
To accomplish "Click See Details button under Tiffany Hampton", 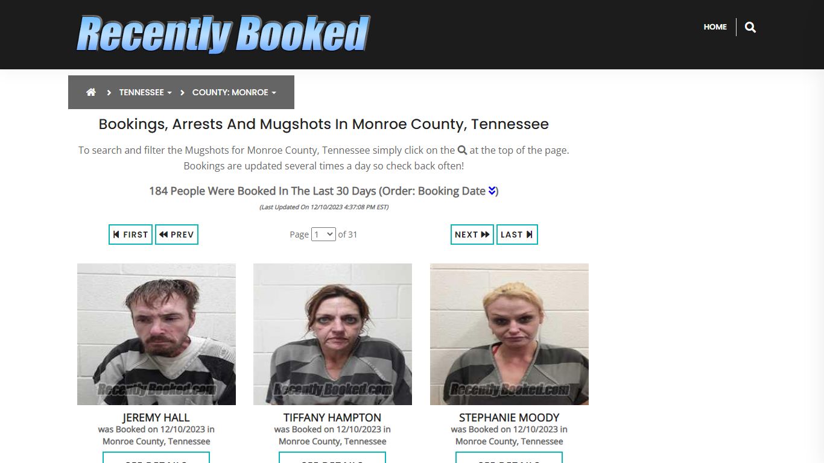I will pyautogui.click(x=332, y=458).
